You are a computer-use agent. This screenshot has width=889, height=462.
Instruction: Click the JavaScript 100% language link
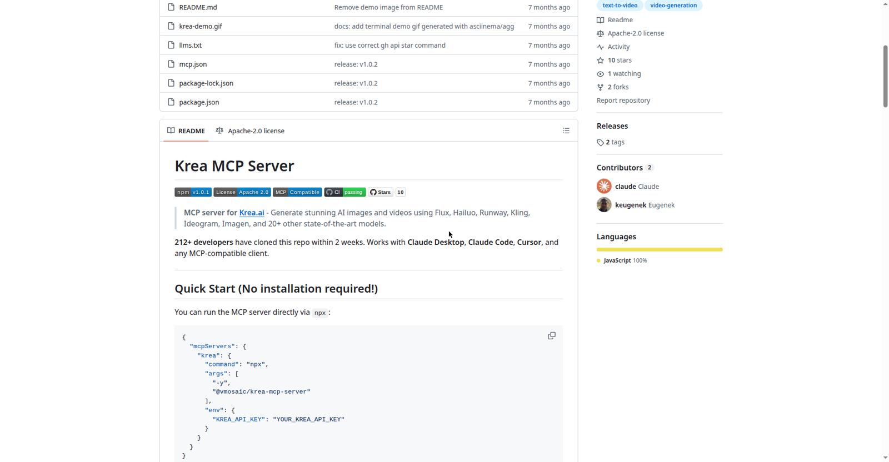pos(622,260)
